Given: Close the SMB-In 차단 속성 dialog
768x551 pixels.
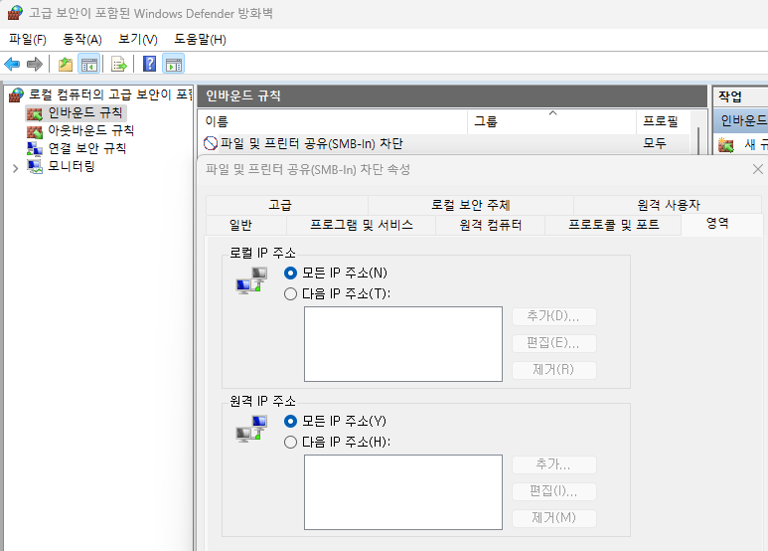Looking at the screenshot, I should point(757,169).
